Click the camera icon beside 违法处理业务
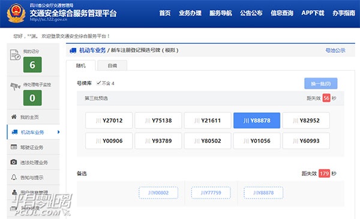This screenshot has width=360, height=219. coord(14,162)
